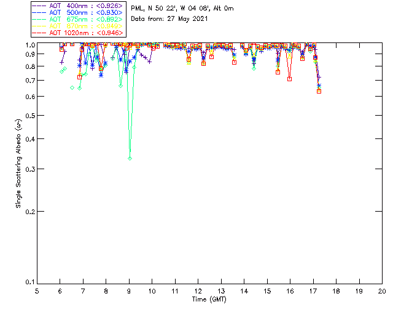
Task: Click the y-axis tick label '0.9'
Action: click(30, 54)
